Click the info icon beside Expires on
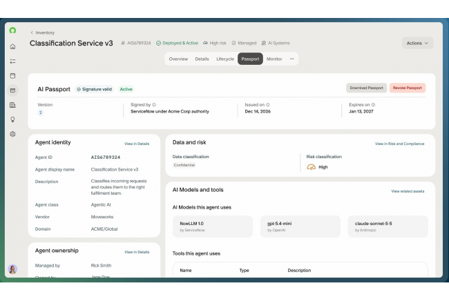This screenshot has height=299, width=449. click(x=373, y=105)
